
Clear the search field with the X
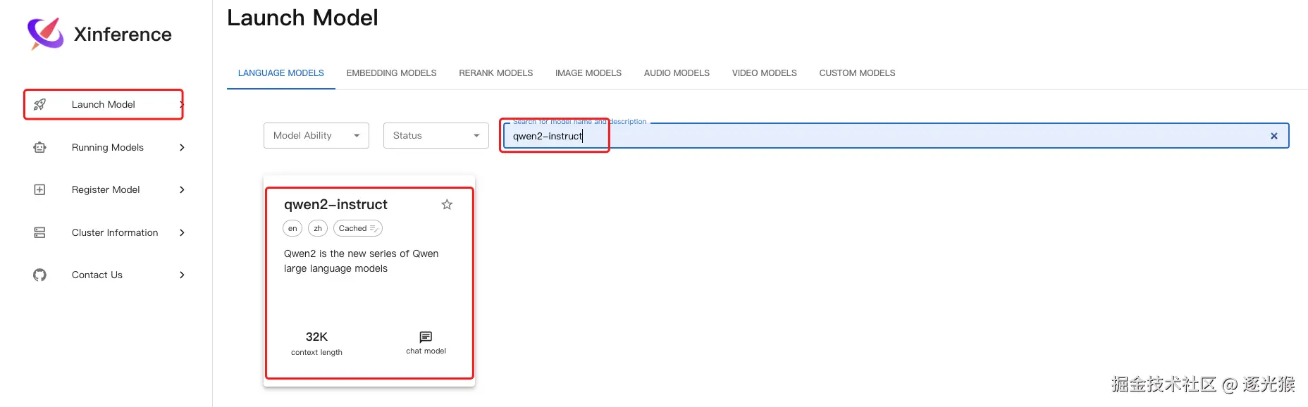1274,136
